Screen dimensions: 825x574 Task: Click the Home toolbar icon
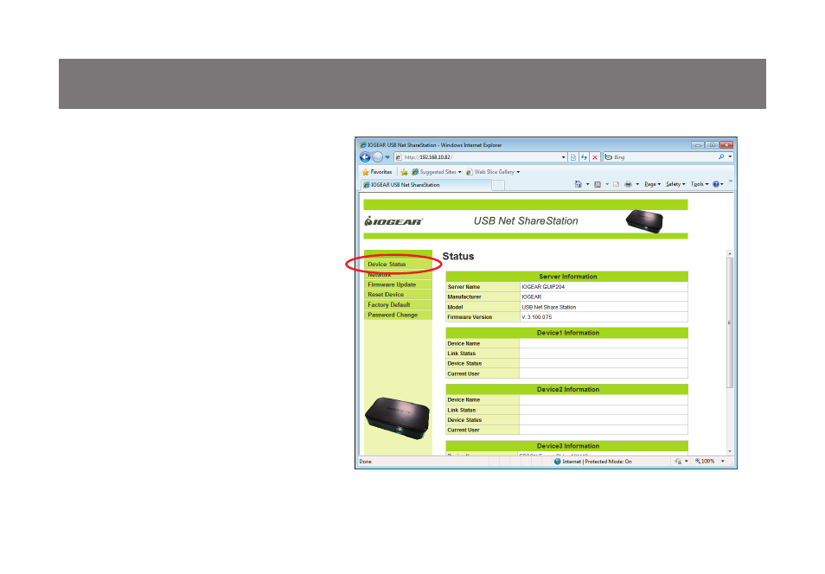pos(579,184)
